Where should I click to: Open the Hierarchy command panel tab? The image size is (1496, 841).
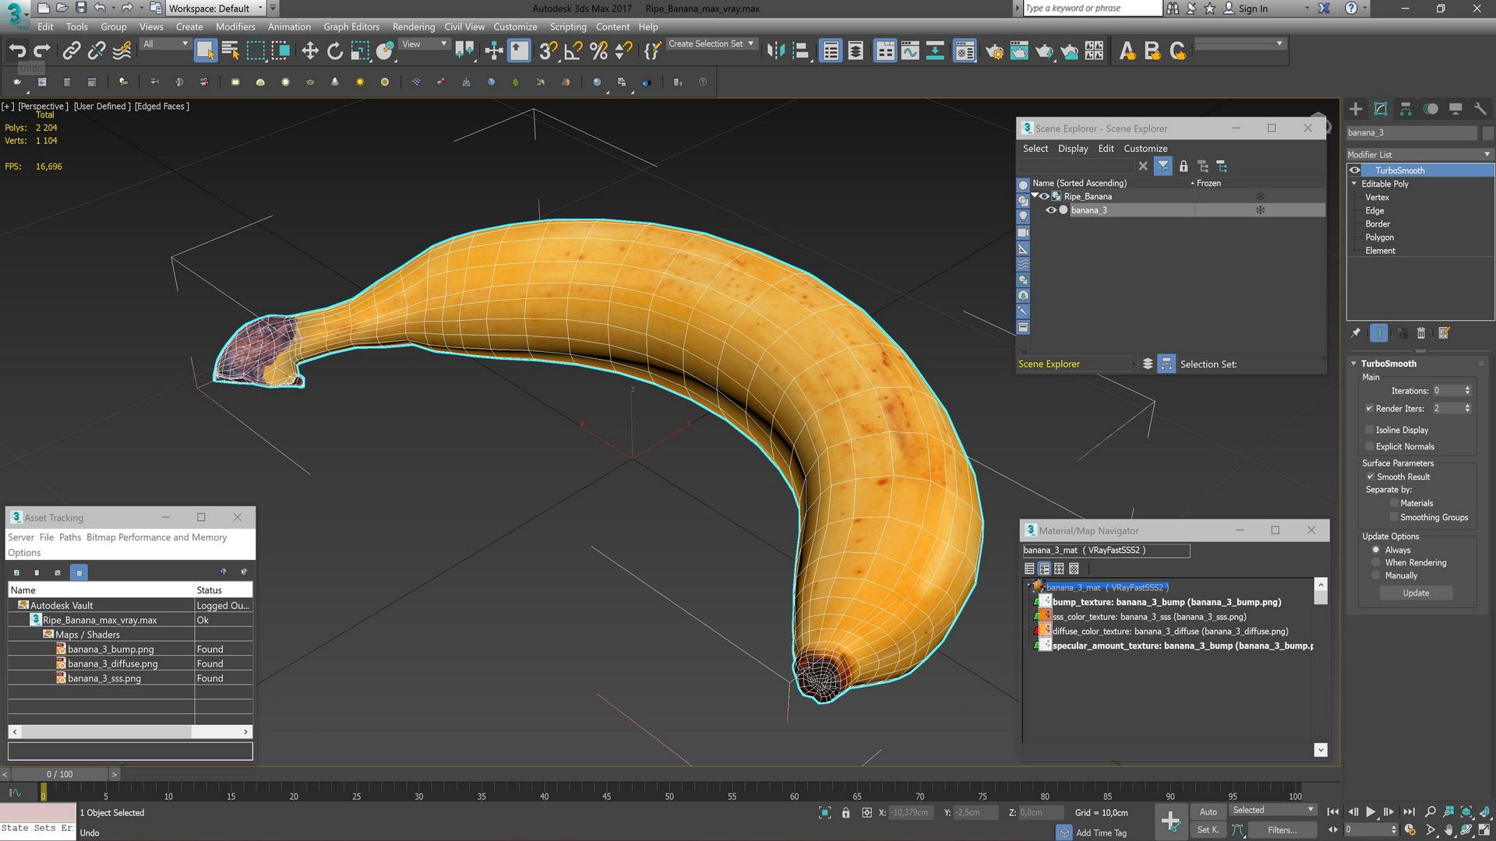pyautogui.click(x=1406, y=109)
